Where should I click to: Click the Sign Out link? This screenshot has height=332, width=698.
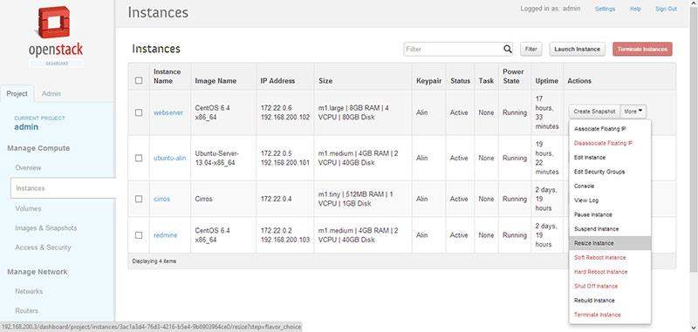(666, 9)
